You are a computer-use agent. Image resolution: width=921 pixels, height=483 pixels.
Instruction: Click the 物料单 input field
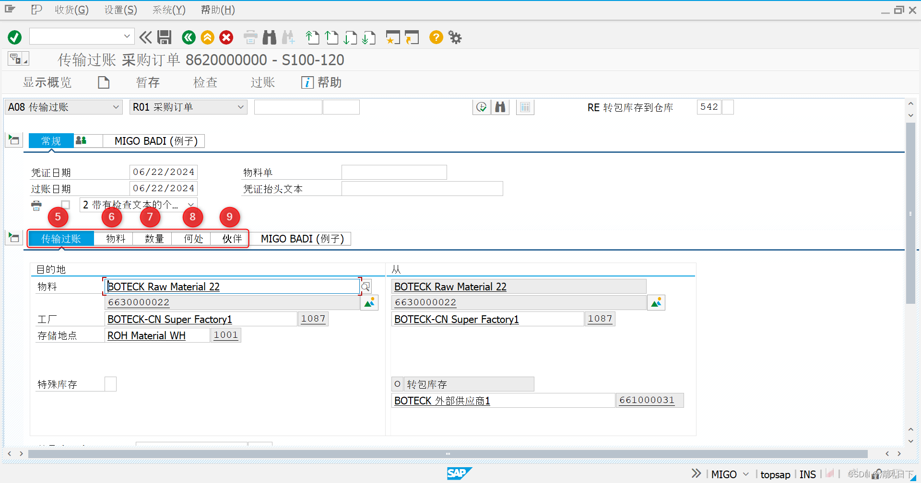point(394,172)
